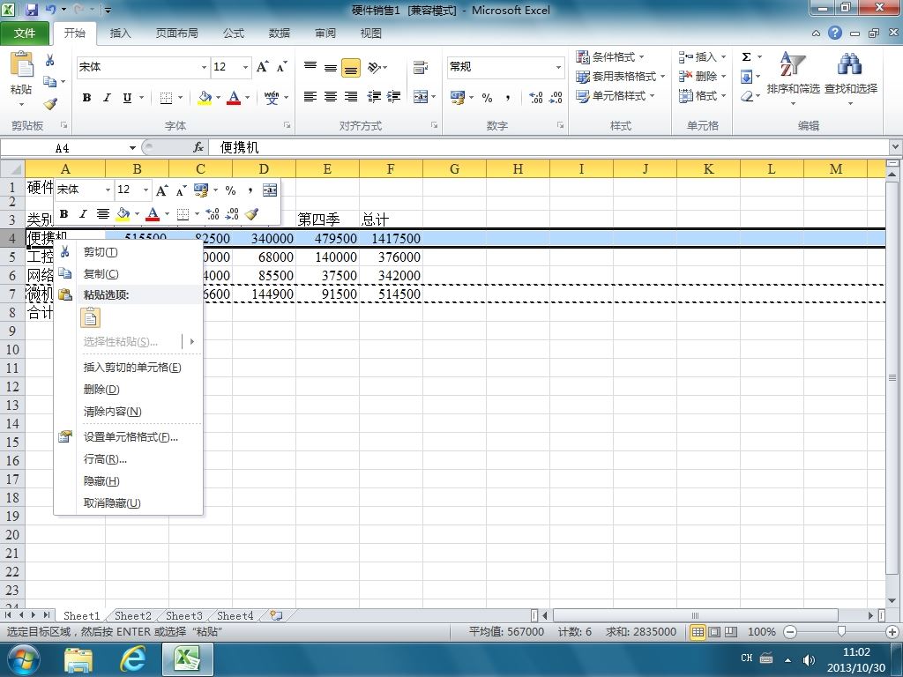903x677 pixels.
Task: Expand 条件格式 conditional formatting menu
Action: 610,57
